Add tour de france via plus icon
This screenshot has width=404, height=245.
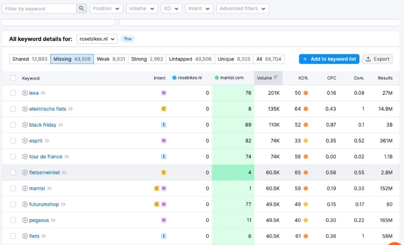(x=25, y=157)
